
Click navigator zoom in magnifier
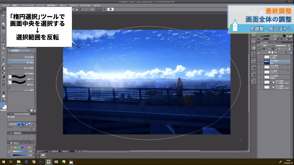pyautogui.click(x=281, y=36)
